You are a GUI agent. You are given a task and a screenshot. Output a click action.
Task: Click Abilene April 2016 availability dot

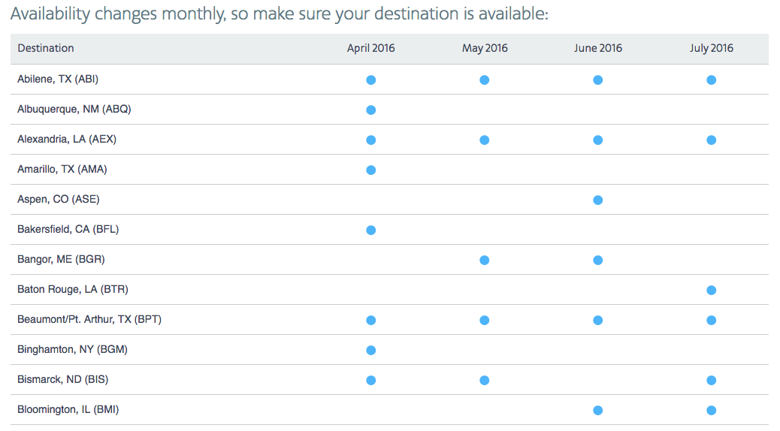tap(370, 80)
